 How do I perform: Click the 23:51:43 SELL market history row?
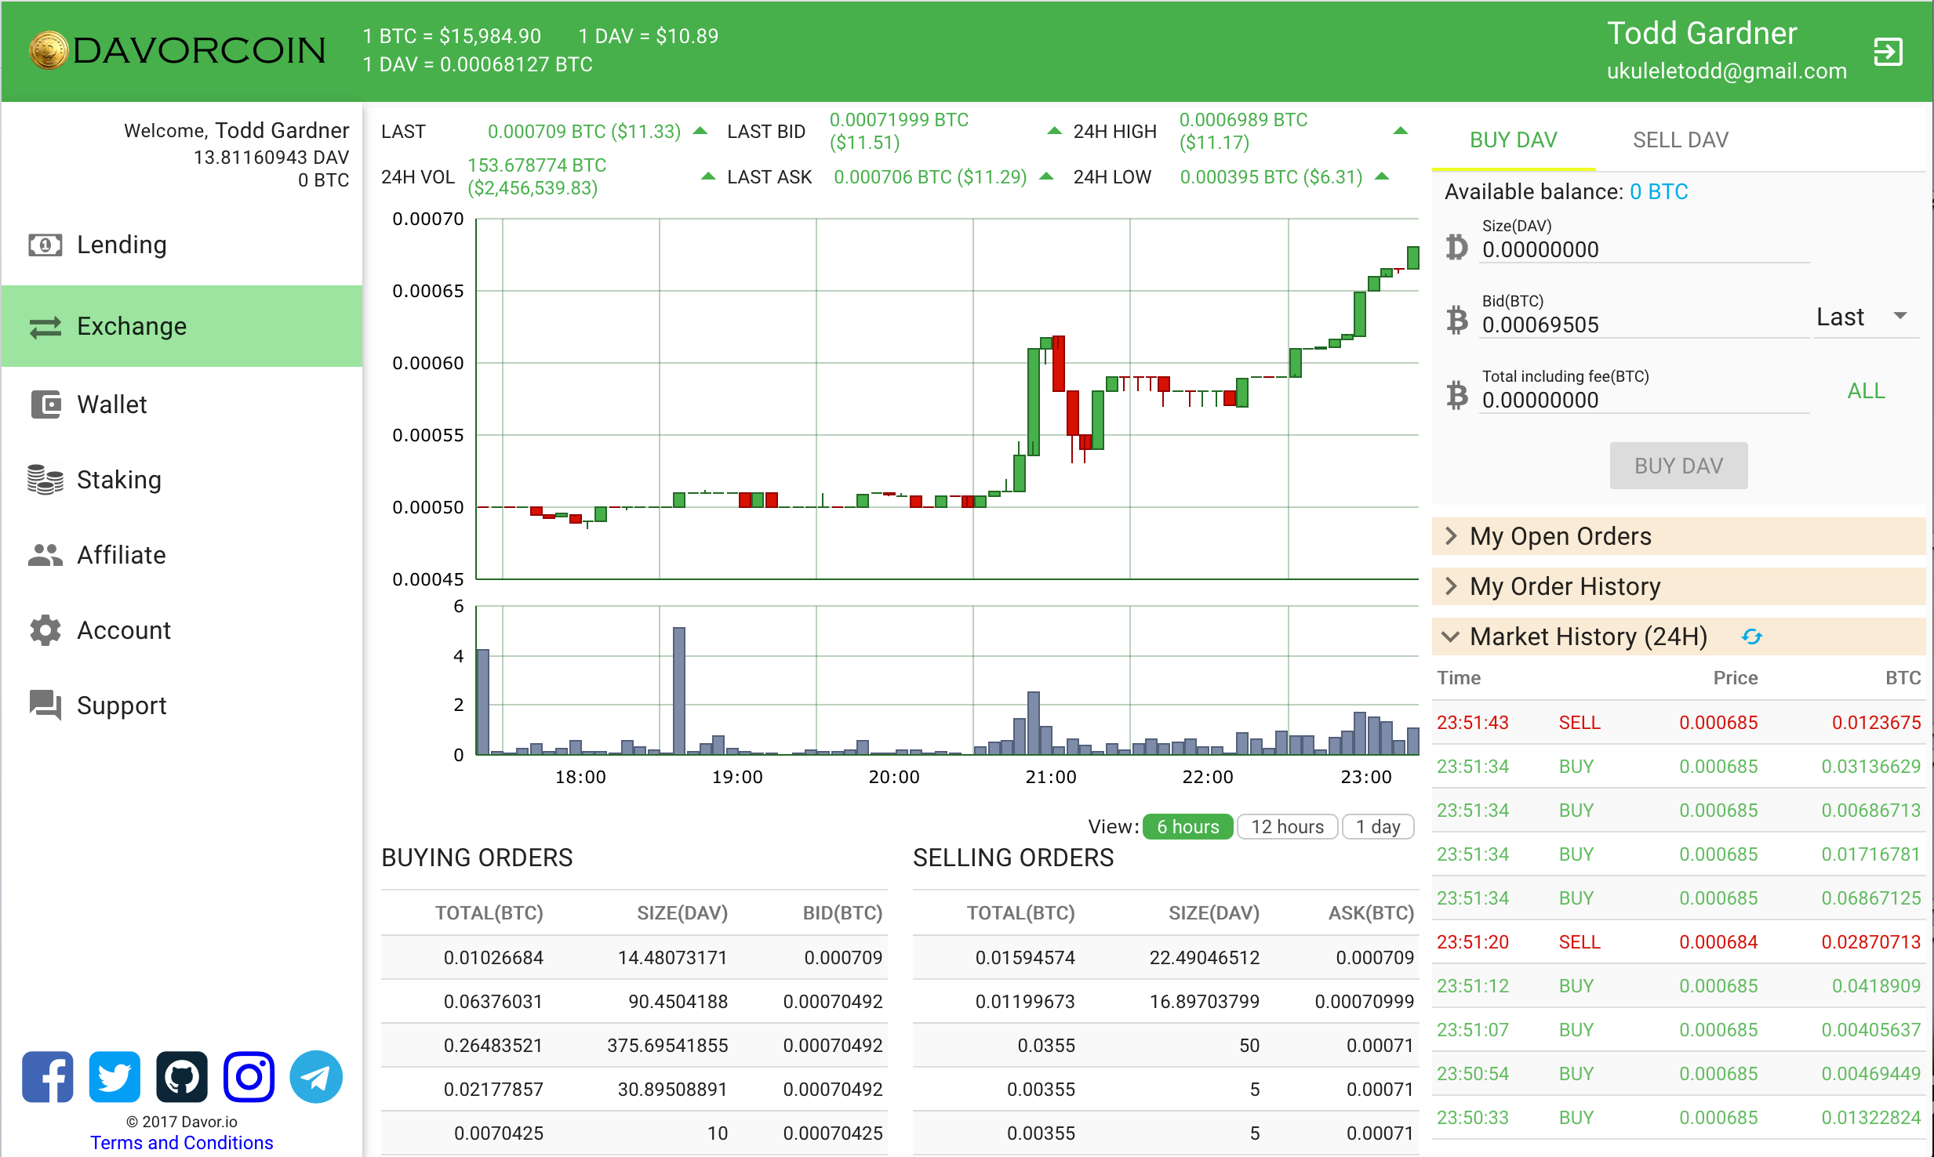coord(1678,722)
